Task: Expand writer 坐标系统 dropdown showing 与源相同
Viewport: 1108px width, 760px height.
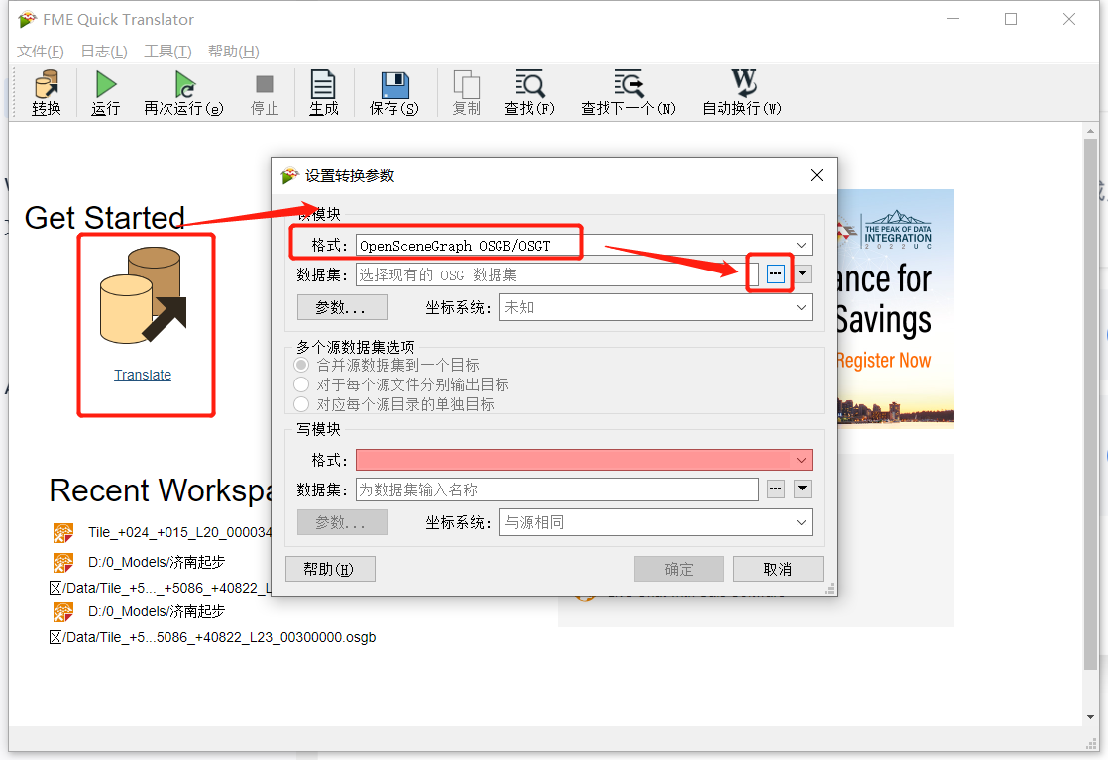Action: coord(656,522)
